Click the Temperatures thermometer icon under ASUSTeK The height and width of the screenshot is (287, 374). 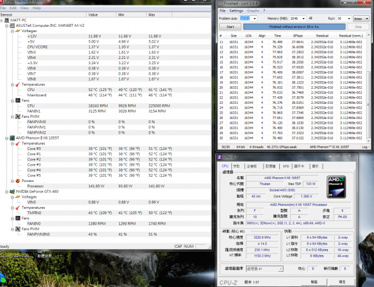point(18,85)
